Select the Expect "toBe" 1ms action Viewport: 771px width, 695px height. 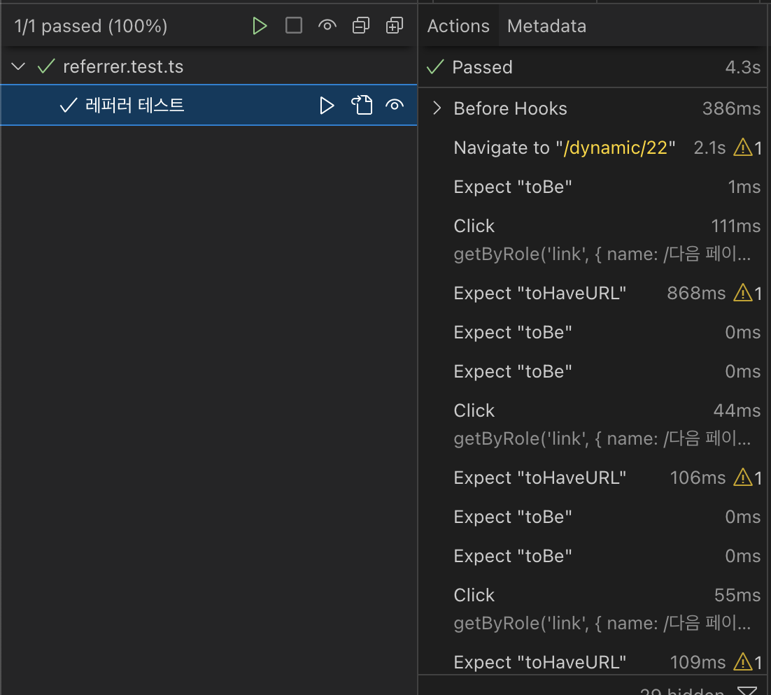(513, 187)
